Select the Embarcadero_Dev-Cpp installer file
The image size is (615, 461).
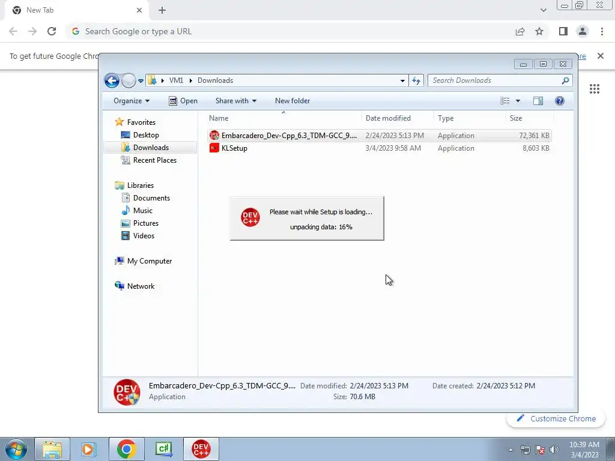coord(380,136)
